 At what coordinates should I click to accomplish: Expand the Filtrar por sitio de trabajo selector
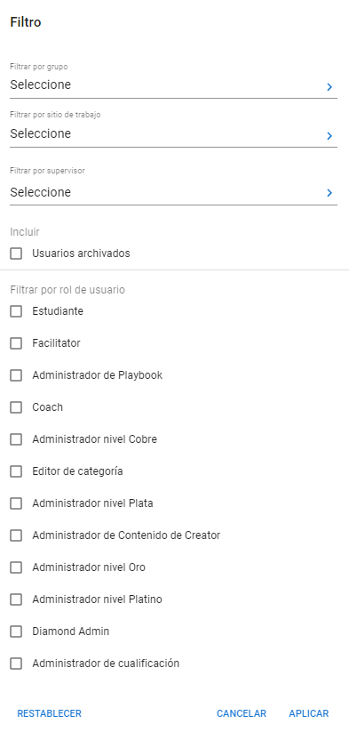(x=173, y=134)
